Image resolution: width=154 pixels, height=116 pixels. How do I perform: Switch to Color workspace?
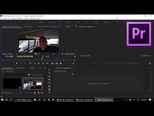[60, 22]
